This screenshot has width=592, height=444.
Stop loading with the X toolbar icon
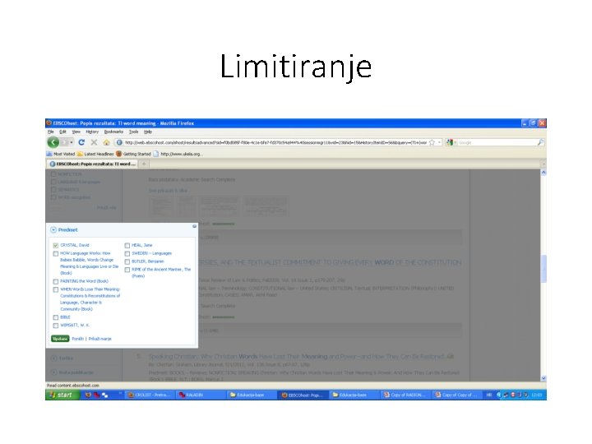click(94, 142)
